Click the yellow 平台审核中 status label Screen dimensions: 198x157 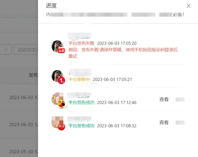click(79, 79)
